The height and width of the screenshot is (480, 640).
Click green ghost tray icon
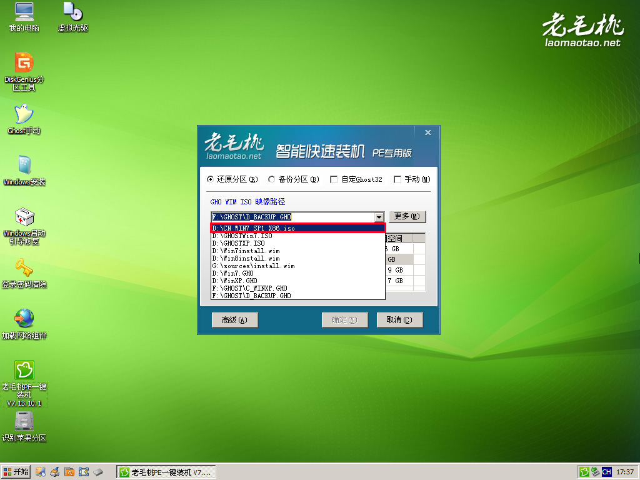point(584,472)
